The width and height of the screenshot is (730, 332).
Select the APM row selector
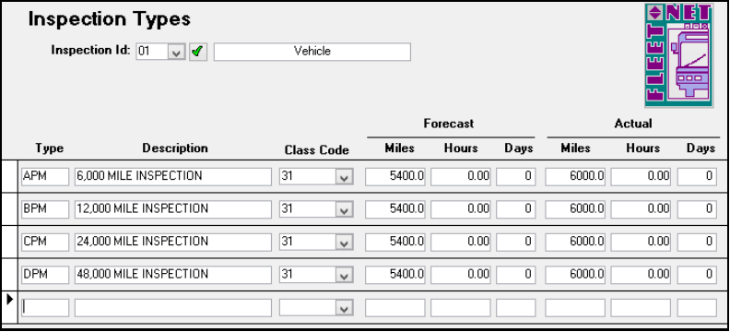tap(9, 176)
